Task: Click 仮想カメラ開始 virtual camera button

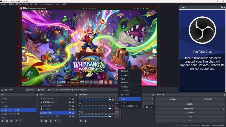Action: pyautogui.click(x=188, y=109)
